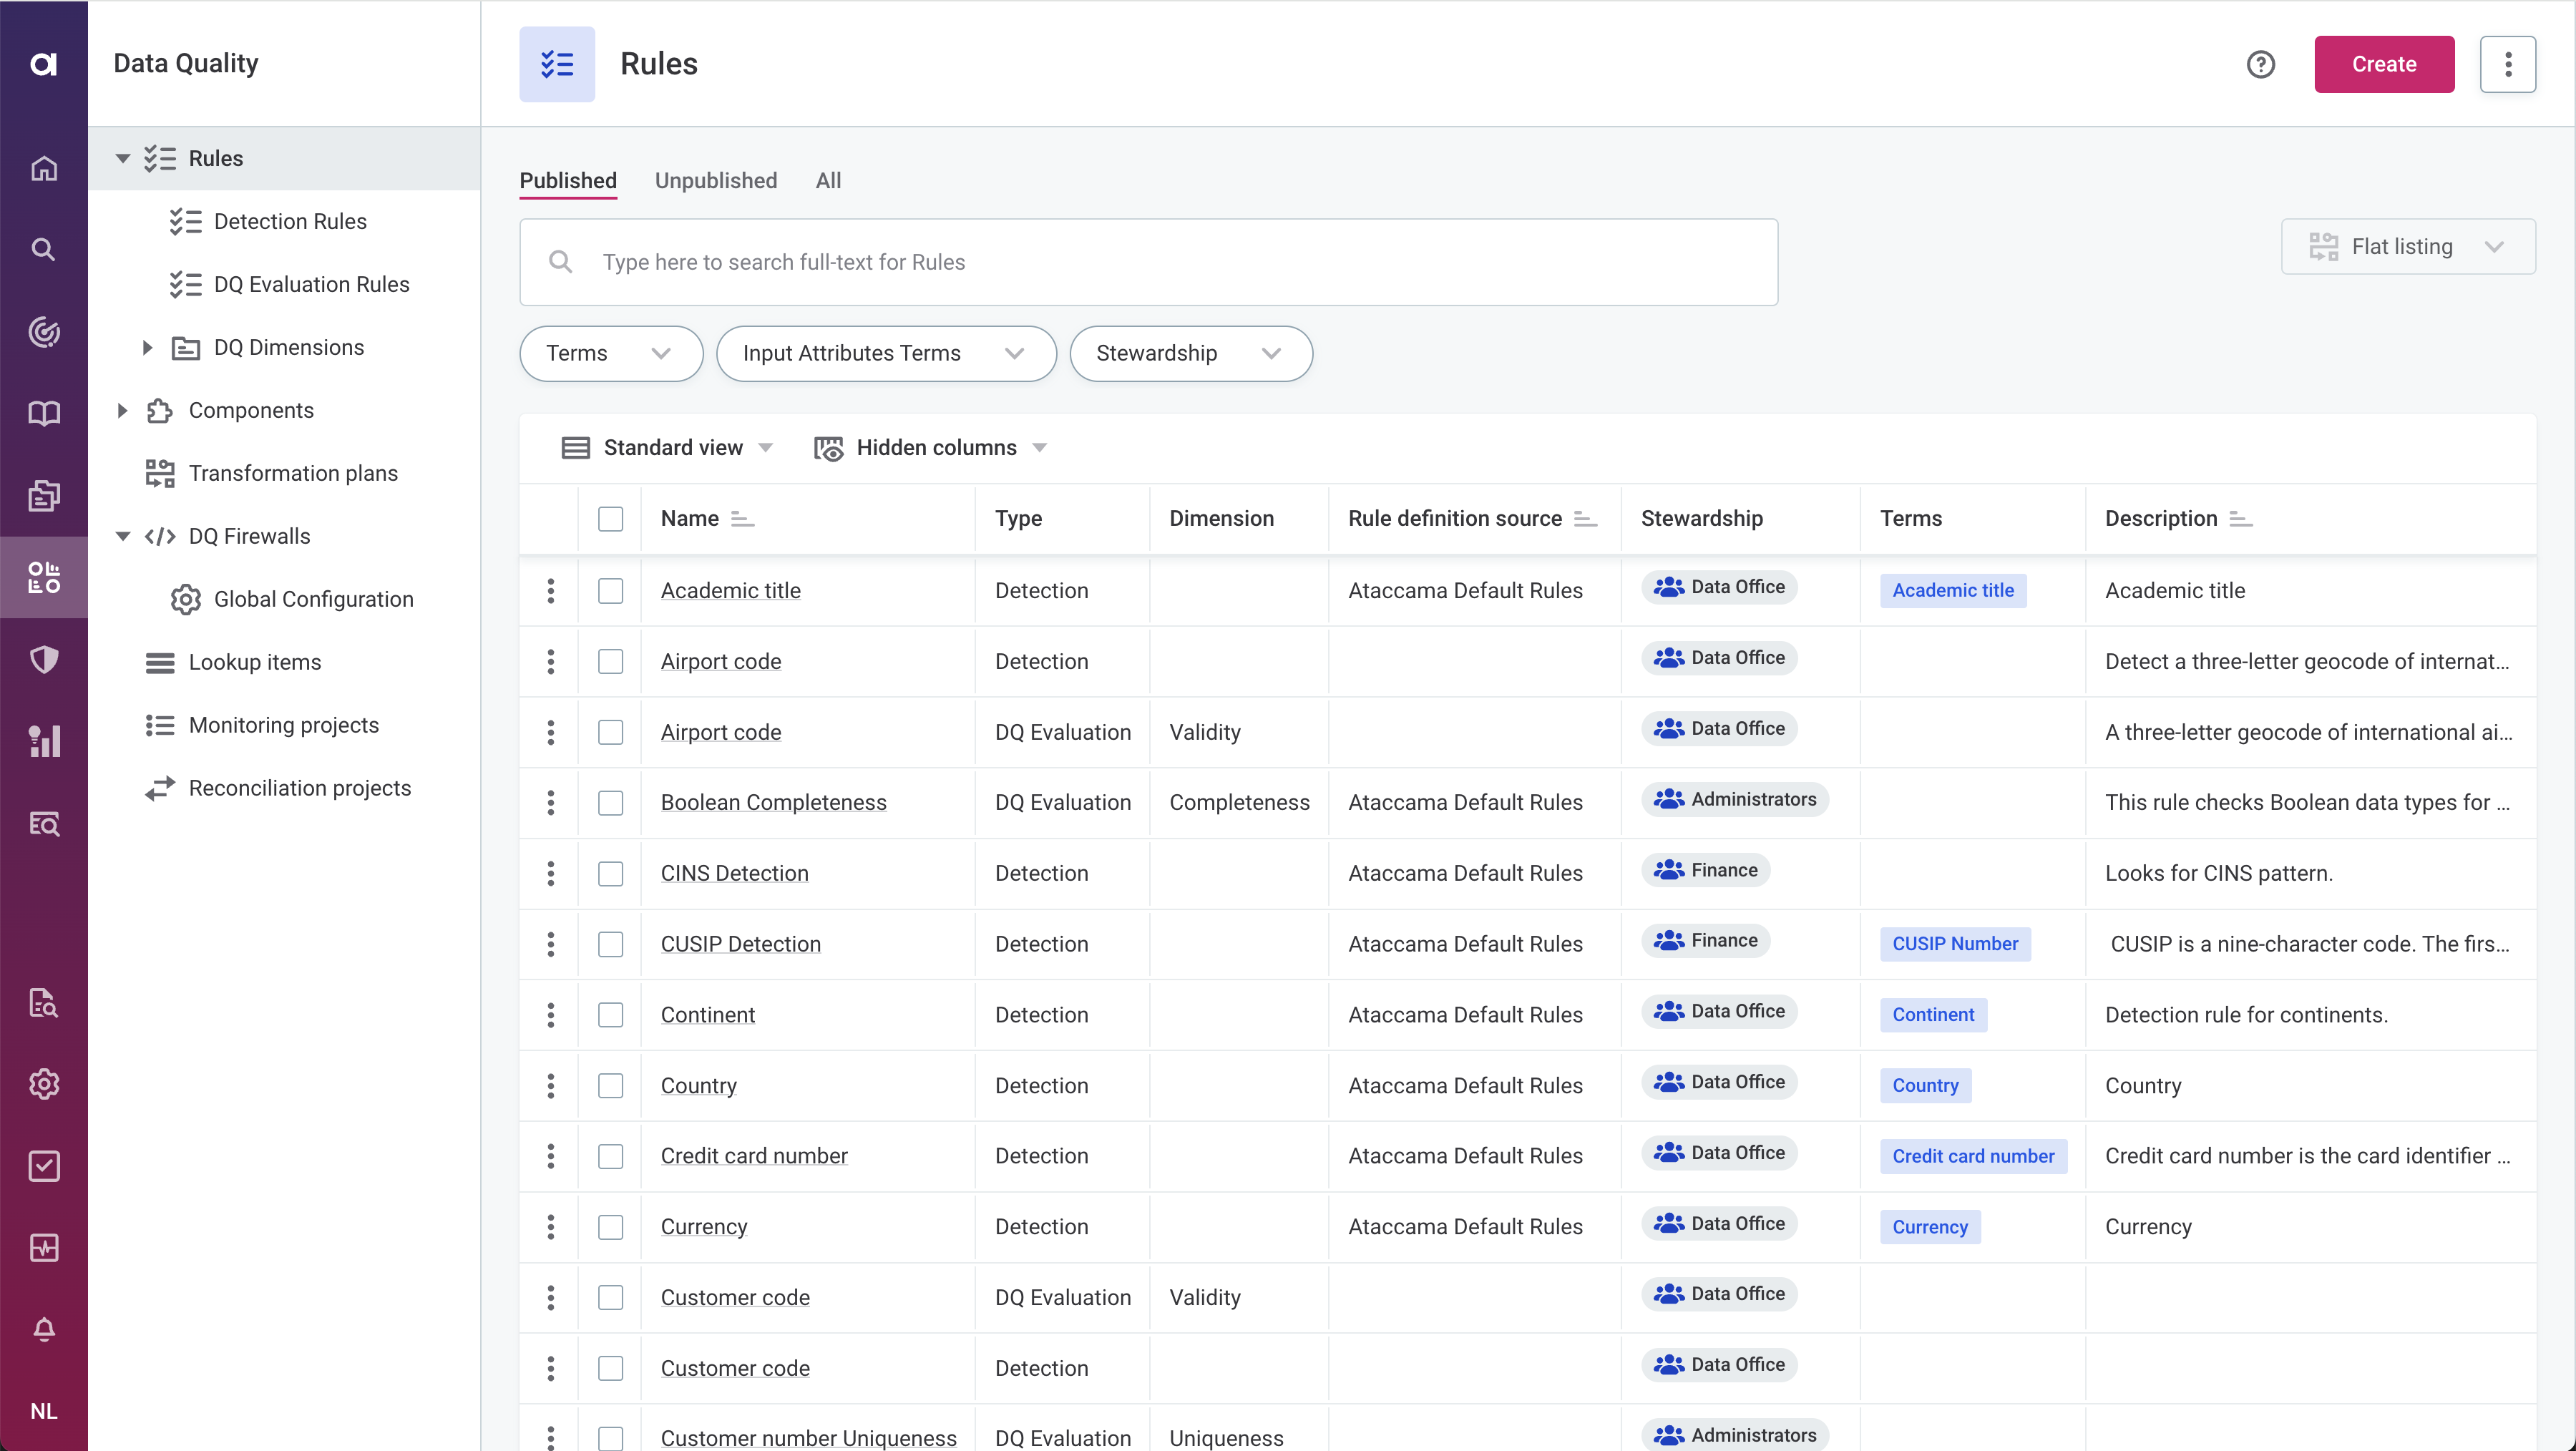Switch to the All tab

tap(828, 180)
